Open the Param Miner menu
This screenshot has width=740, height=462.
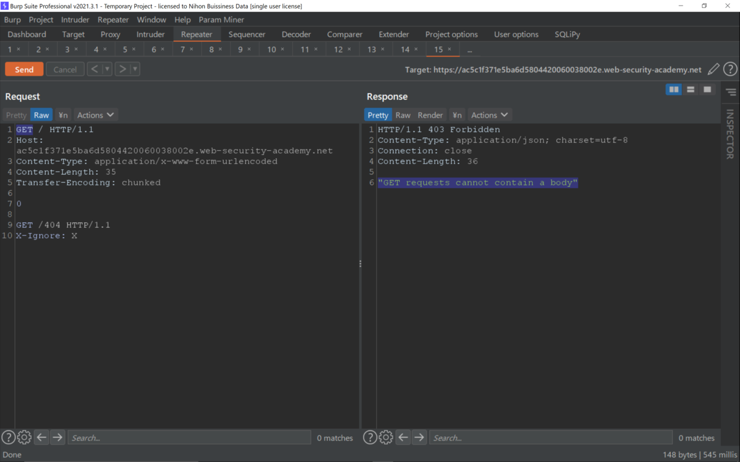[x=221, y=20]
